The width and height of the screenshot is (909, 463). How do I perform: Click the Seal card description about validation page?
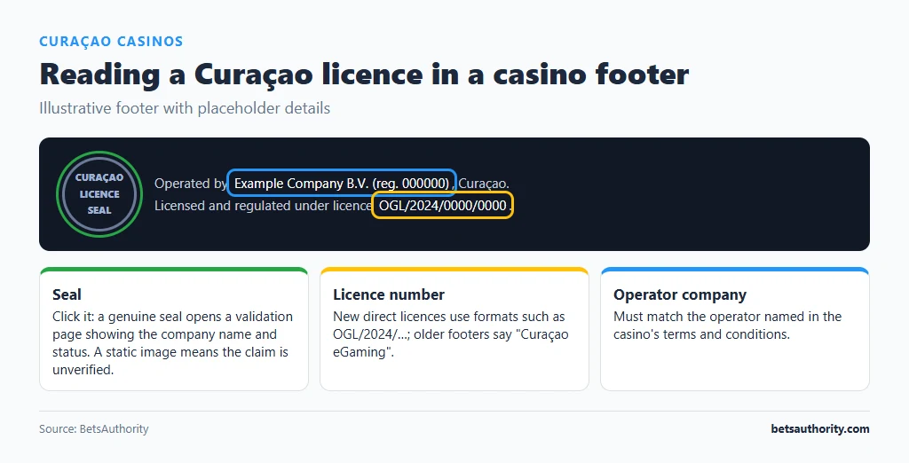pos(173,343)
